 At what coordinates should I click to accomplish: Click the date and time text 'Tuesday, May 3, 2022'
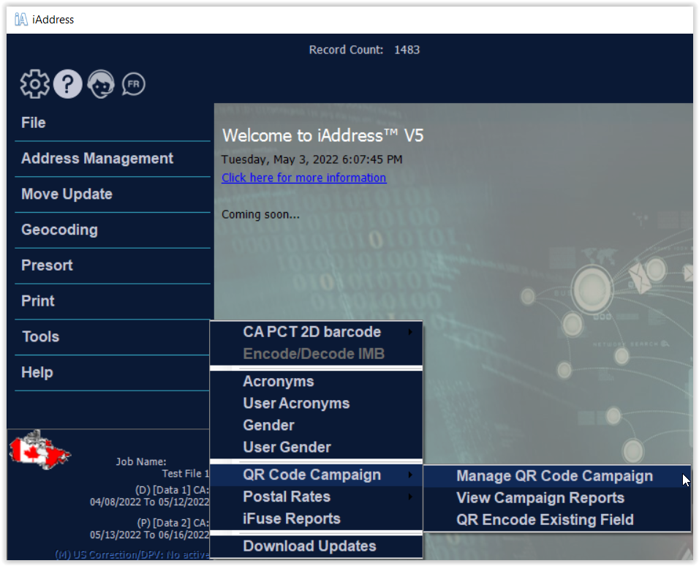point(312,159)
